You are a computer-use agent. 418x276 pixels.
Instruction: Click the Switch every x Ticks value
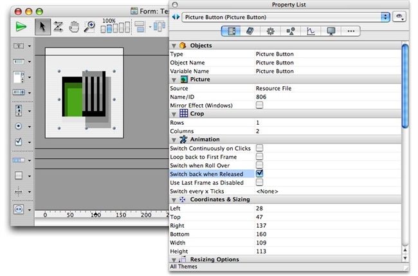click(x=268, y=191)
